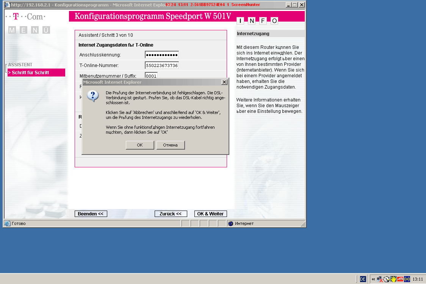426x284 pixels.
Task: Click the Mitbenutzernummer / Suffix field
Action: [151, 75]
